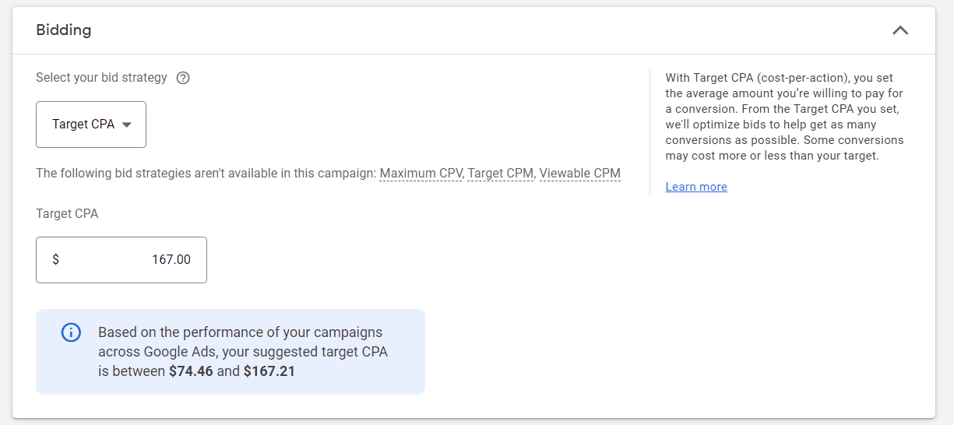954x425 pixels.
Task: Click the "Select your bid strategy" label
Action: click(x=101, y=78)
